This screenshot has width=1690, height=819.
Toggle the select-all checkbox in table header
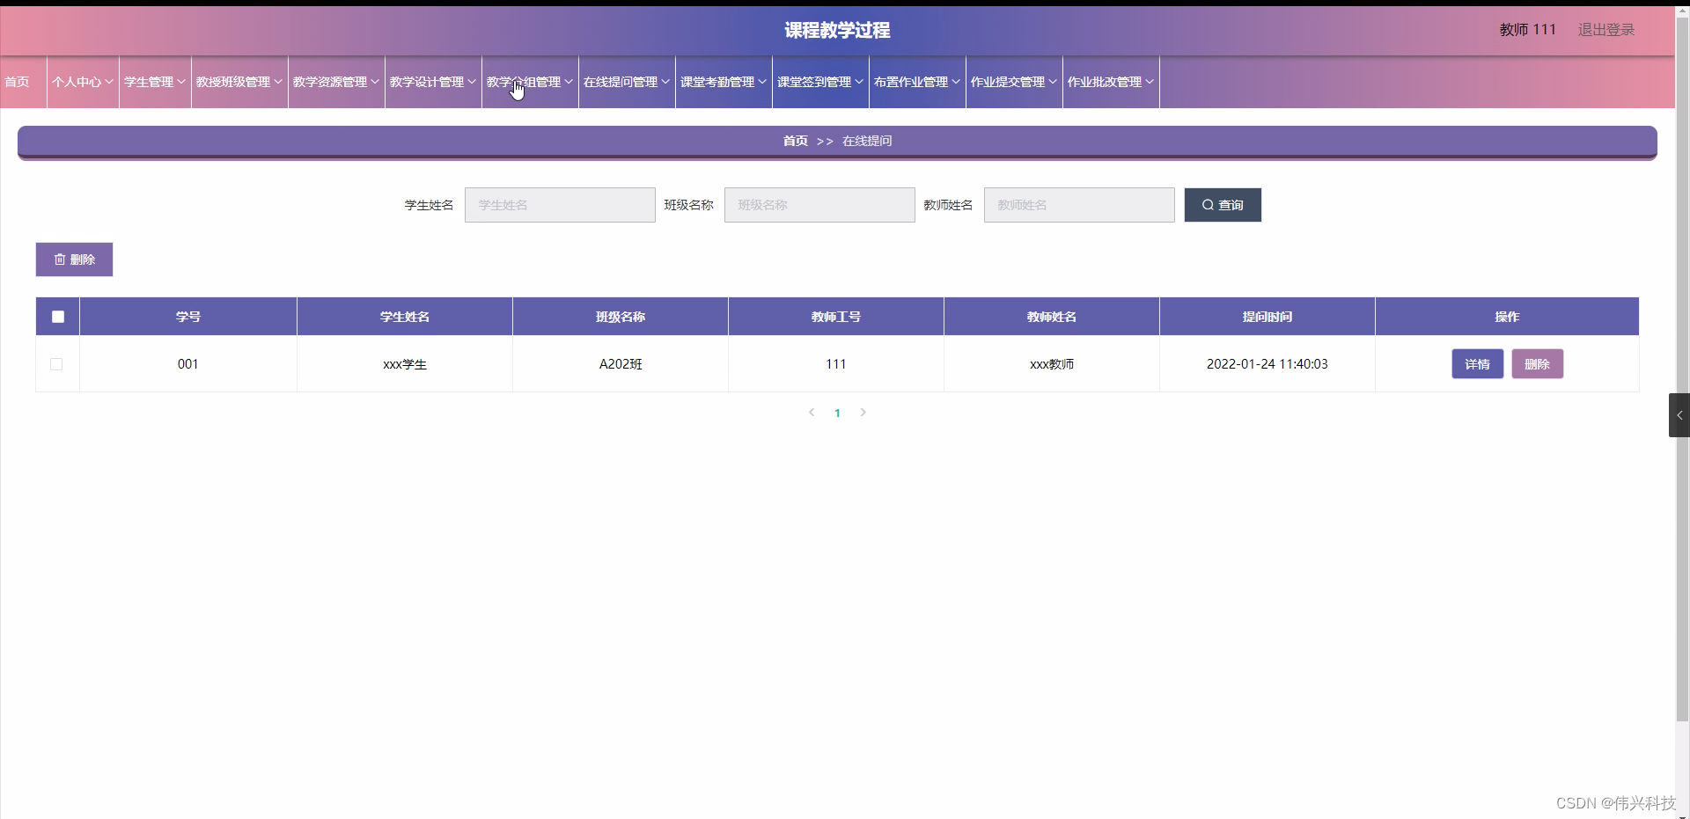56,316
